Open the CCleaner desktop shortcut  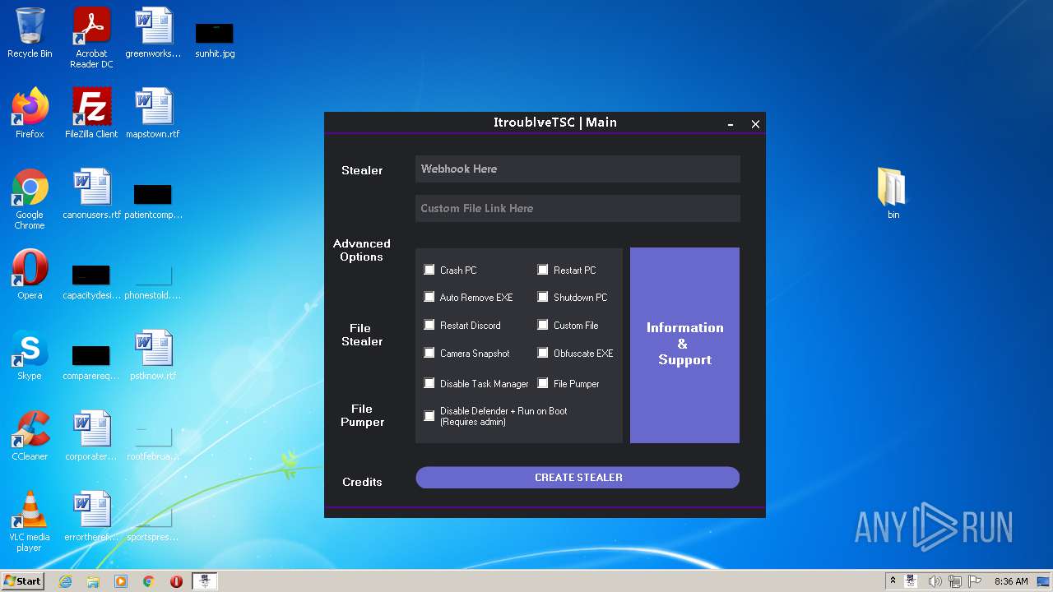pos(30,436)
